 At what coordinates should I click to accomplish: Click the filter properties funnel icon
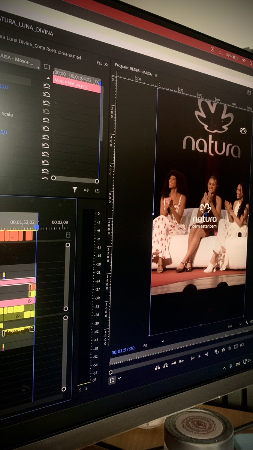[x=75, y=190]
